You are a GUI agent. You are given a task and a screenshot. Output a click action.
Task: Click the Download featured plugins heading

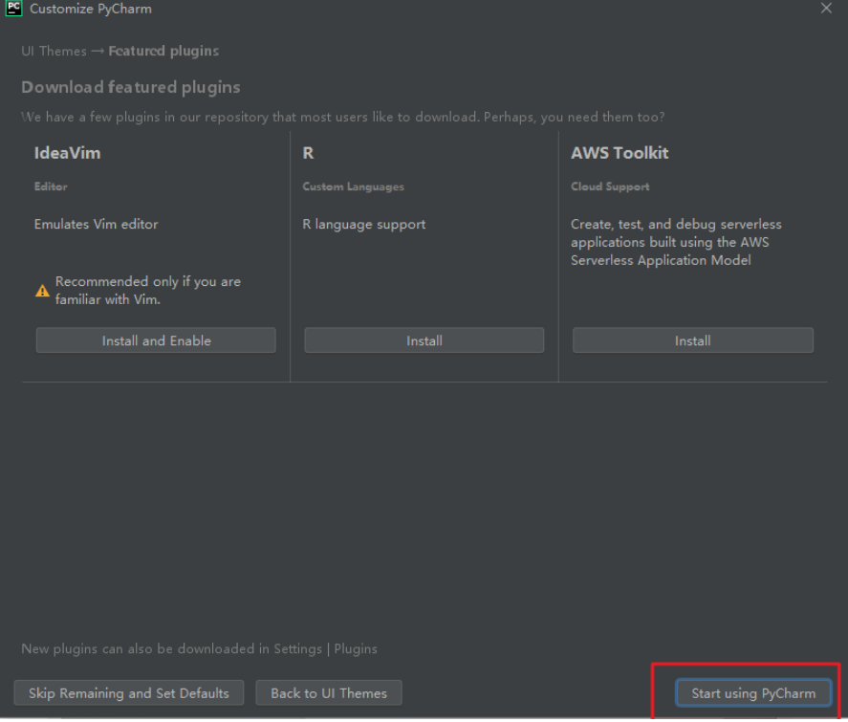[131, 87]
